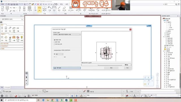Click the settings gear icon in the bottom toolbar

click(x=2, y=96)
